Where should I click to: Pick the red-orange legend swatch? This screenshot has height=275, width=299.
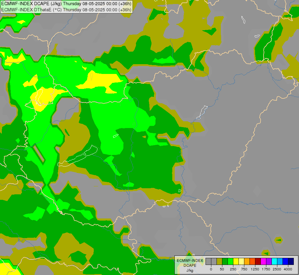click(x=253, y=261)
